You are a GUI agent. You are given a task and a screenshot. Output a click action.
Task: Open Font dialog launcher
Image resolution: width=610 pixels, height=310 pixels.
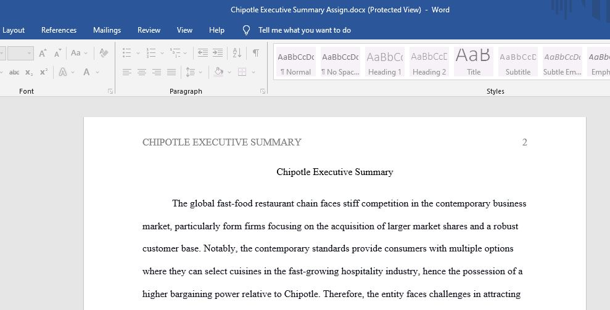tap(110, 91)
